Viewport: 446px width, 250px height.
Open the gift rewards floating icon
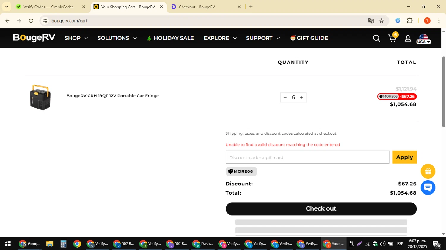click(x=428, y=171)
